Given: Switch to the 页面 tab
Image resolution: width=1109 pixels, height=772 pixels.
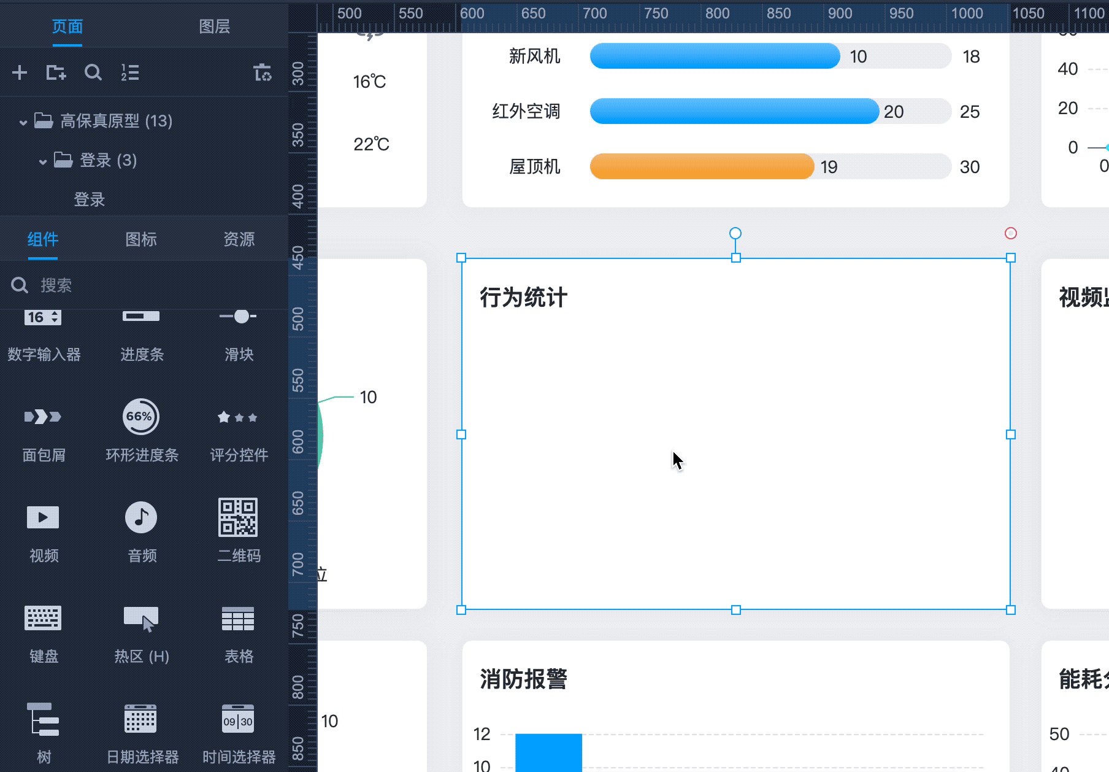Looking at the screenshot, I should (x=67, y=26).
